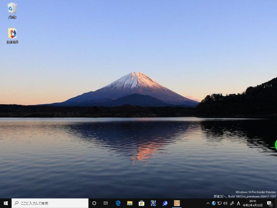Open File Explorer from the taskbar

click(x=129, y=203)
